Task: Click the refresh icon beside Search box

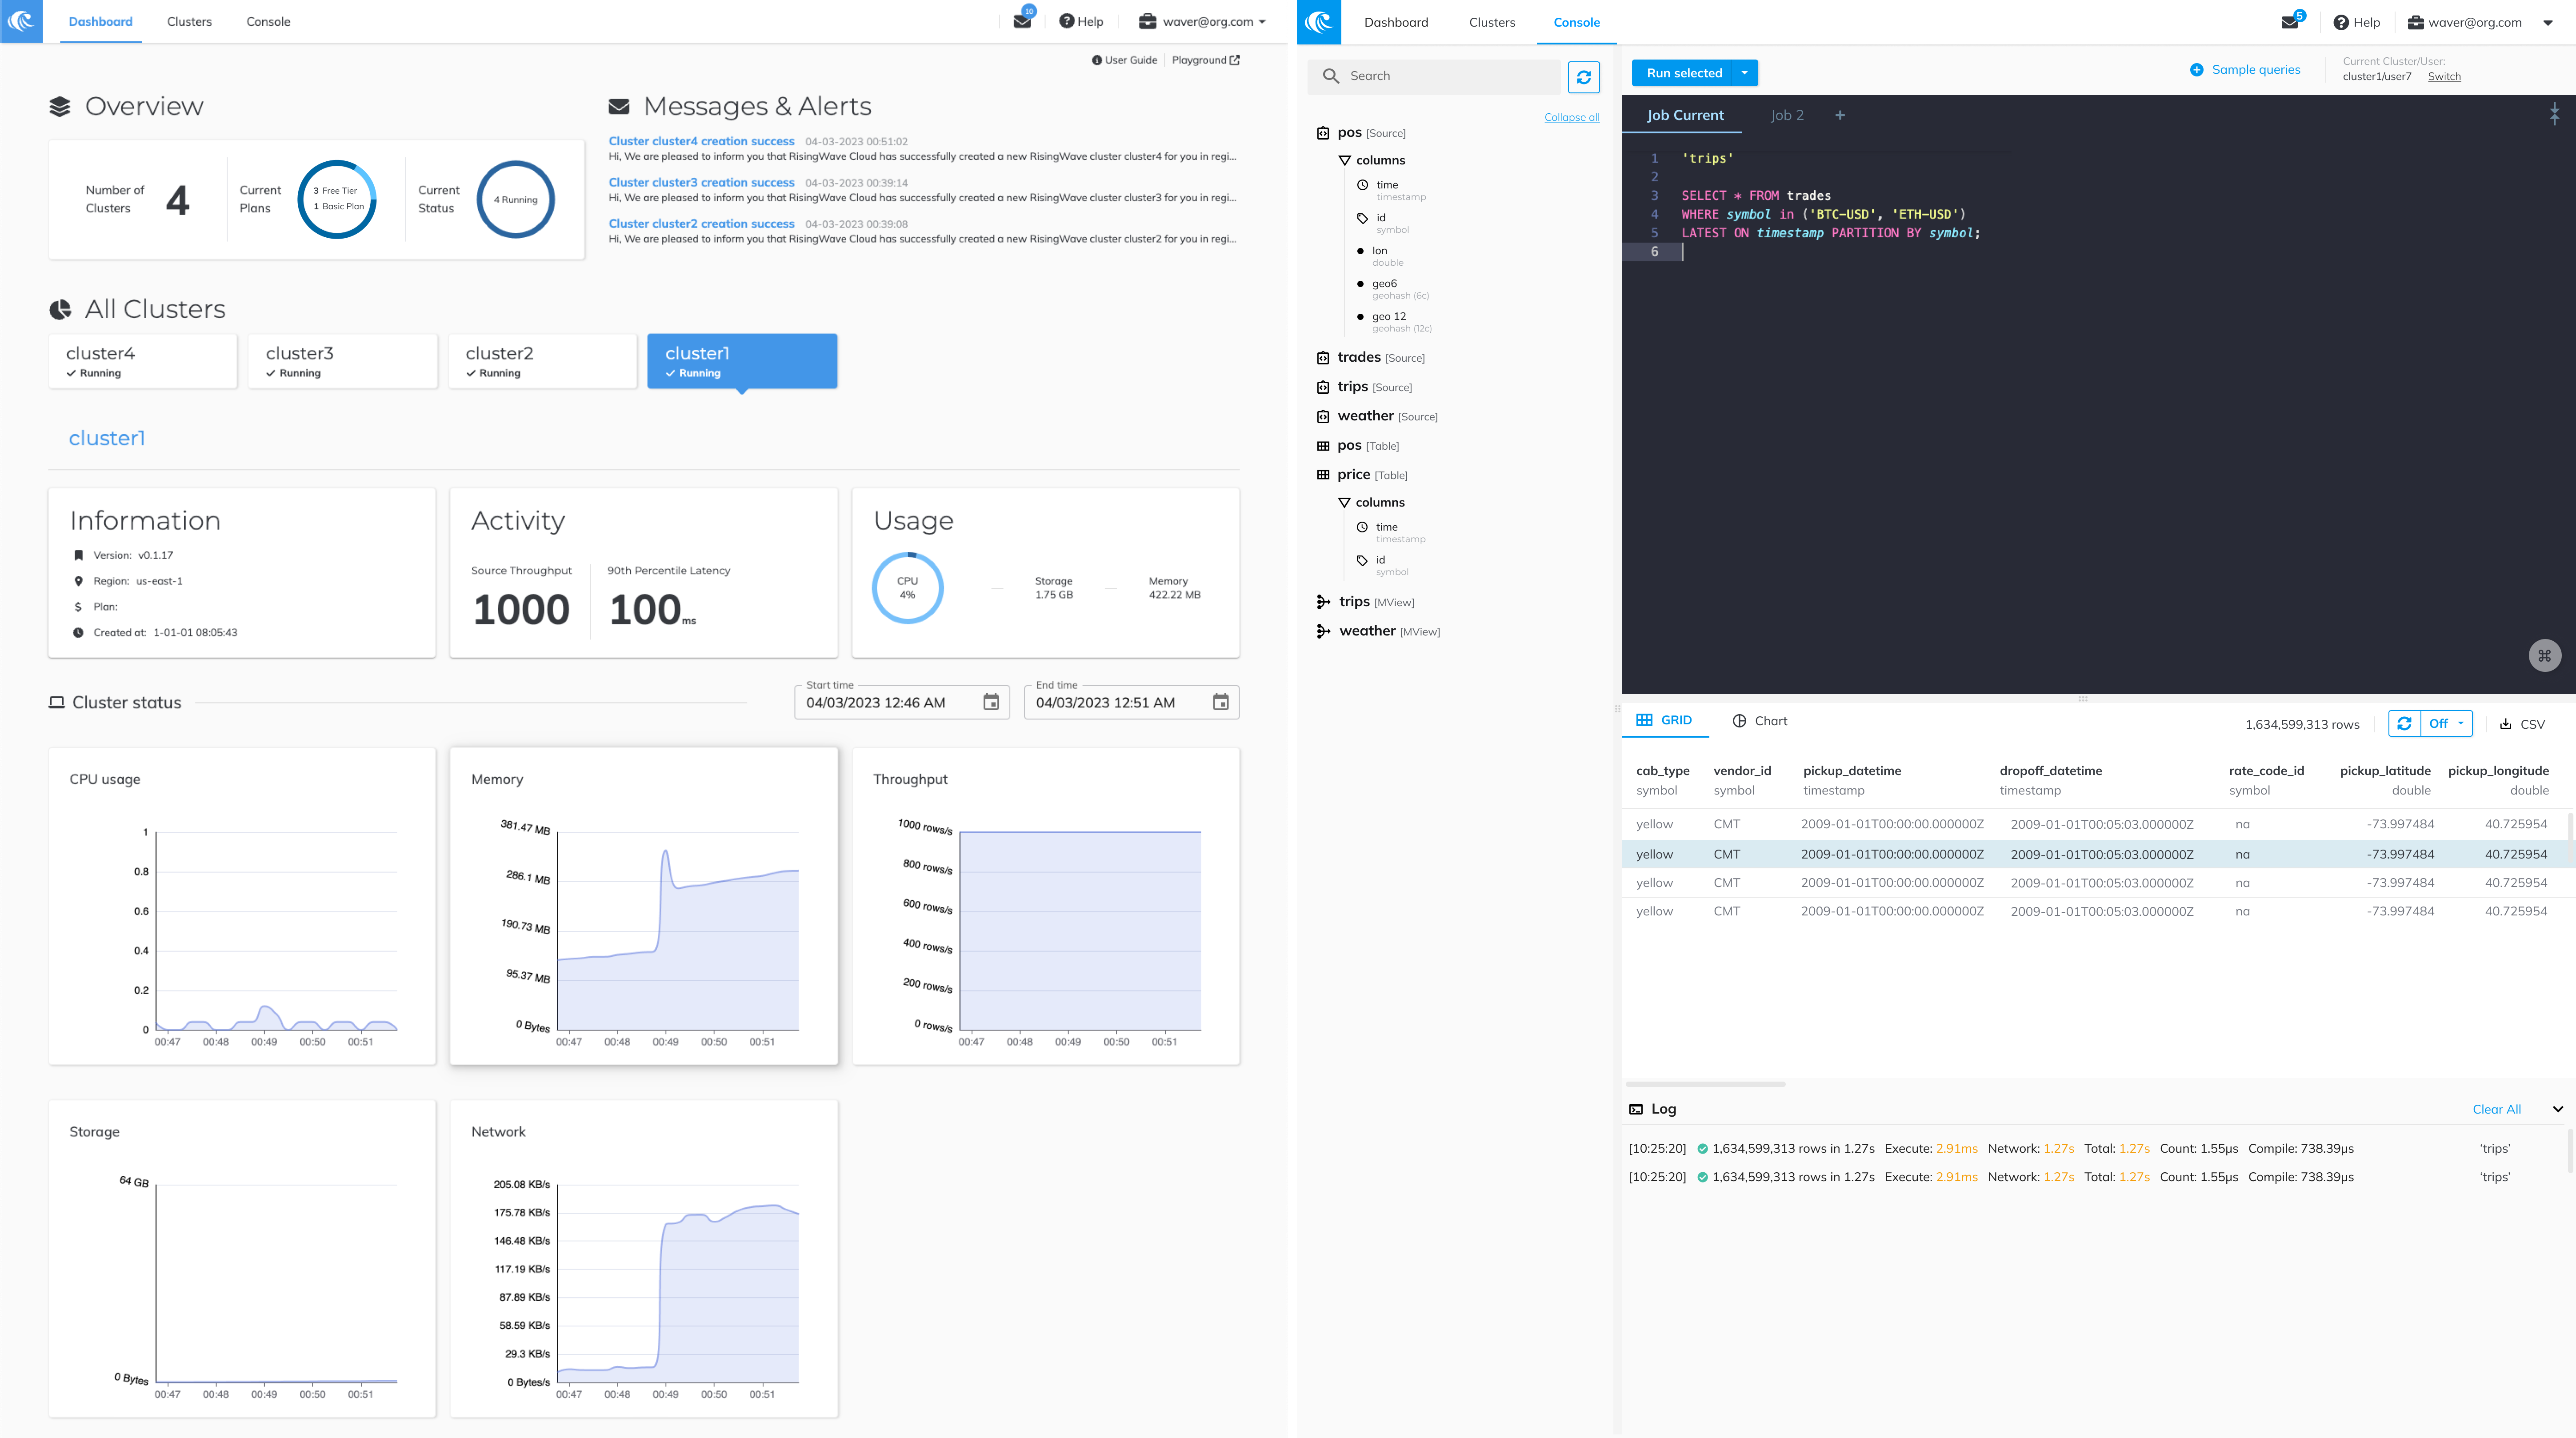Action: pos(1583,77)
